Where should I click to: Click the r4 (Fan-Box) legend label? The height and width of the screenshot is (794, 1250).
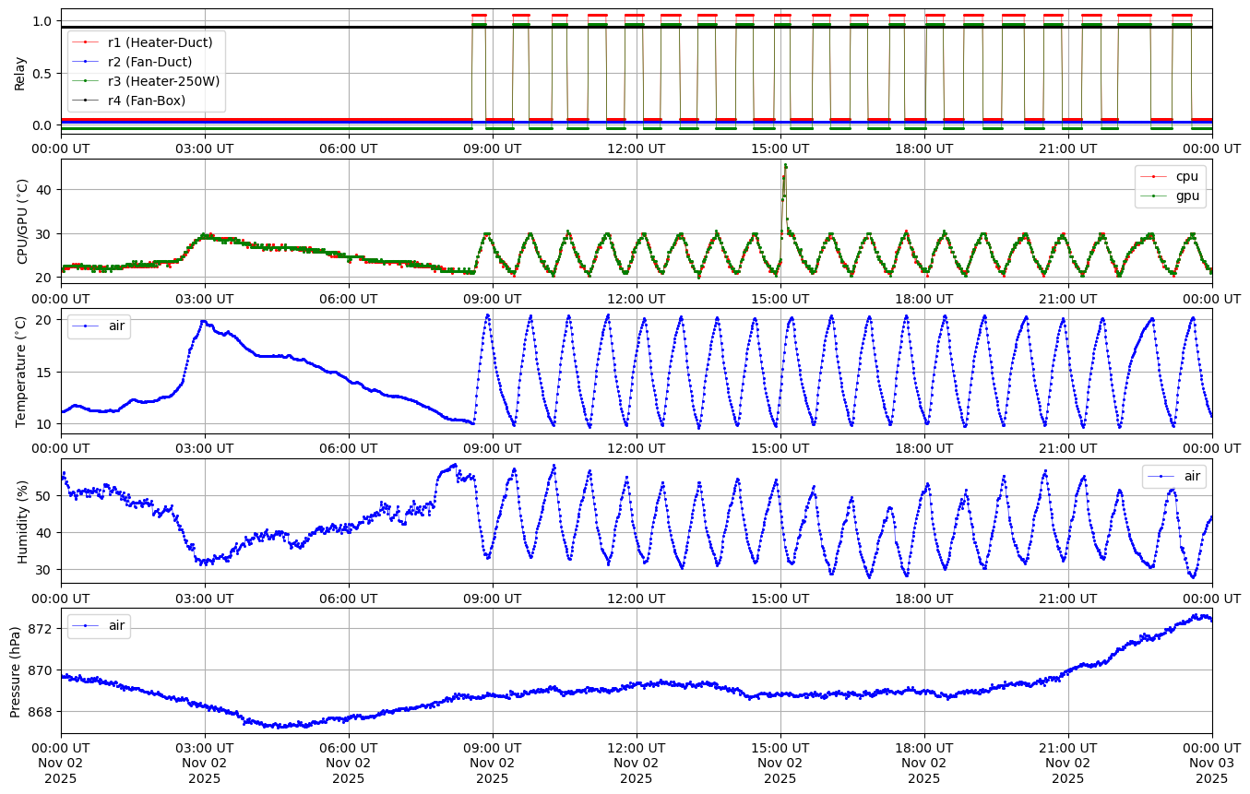[146, 101]
